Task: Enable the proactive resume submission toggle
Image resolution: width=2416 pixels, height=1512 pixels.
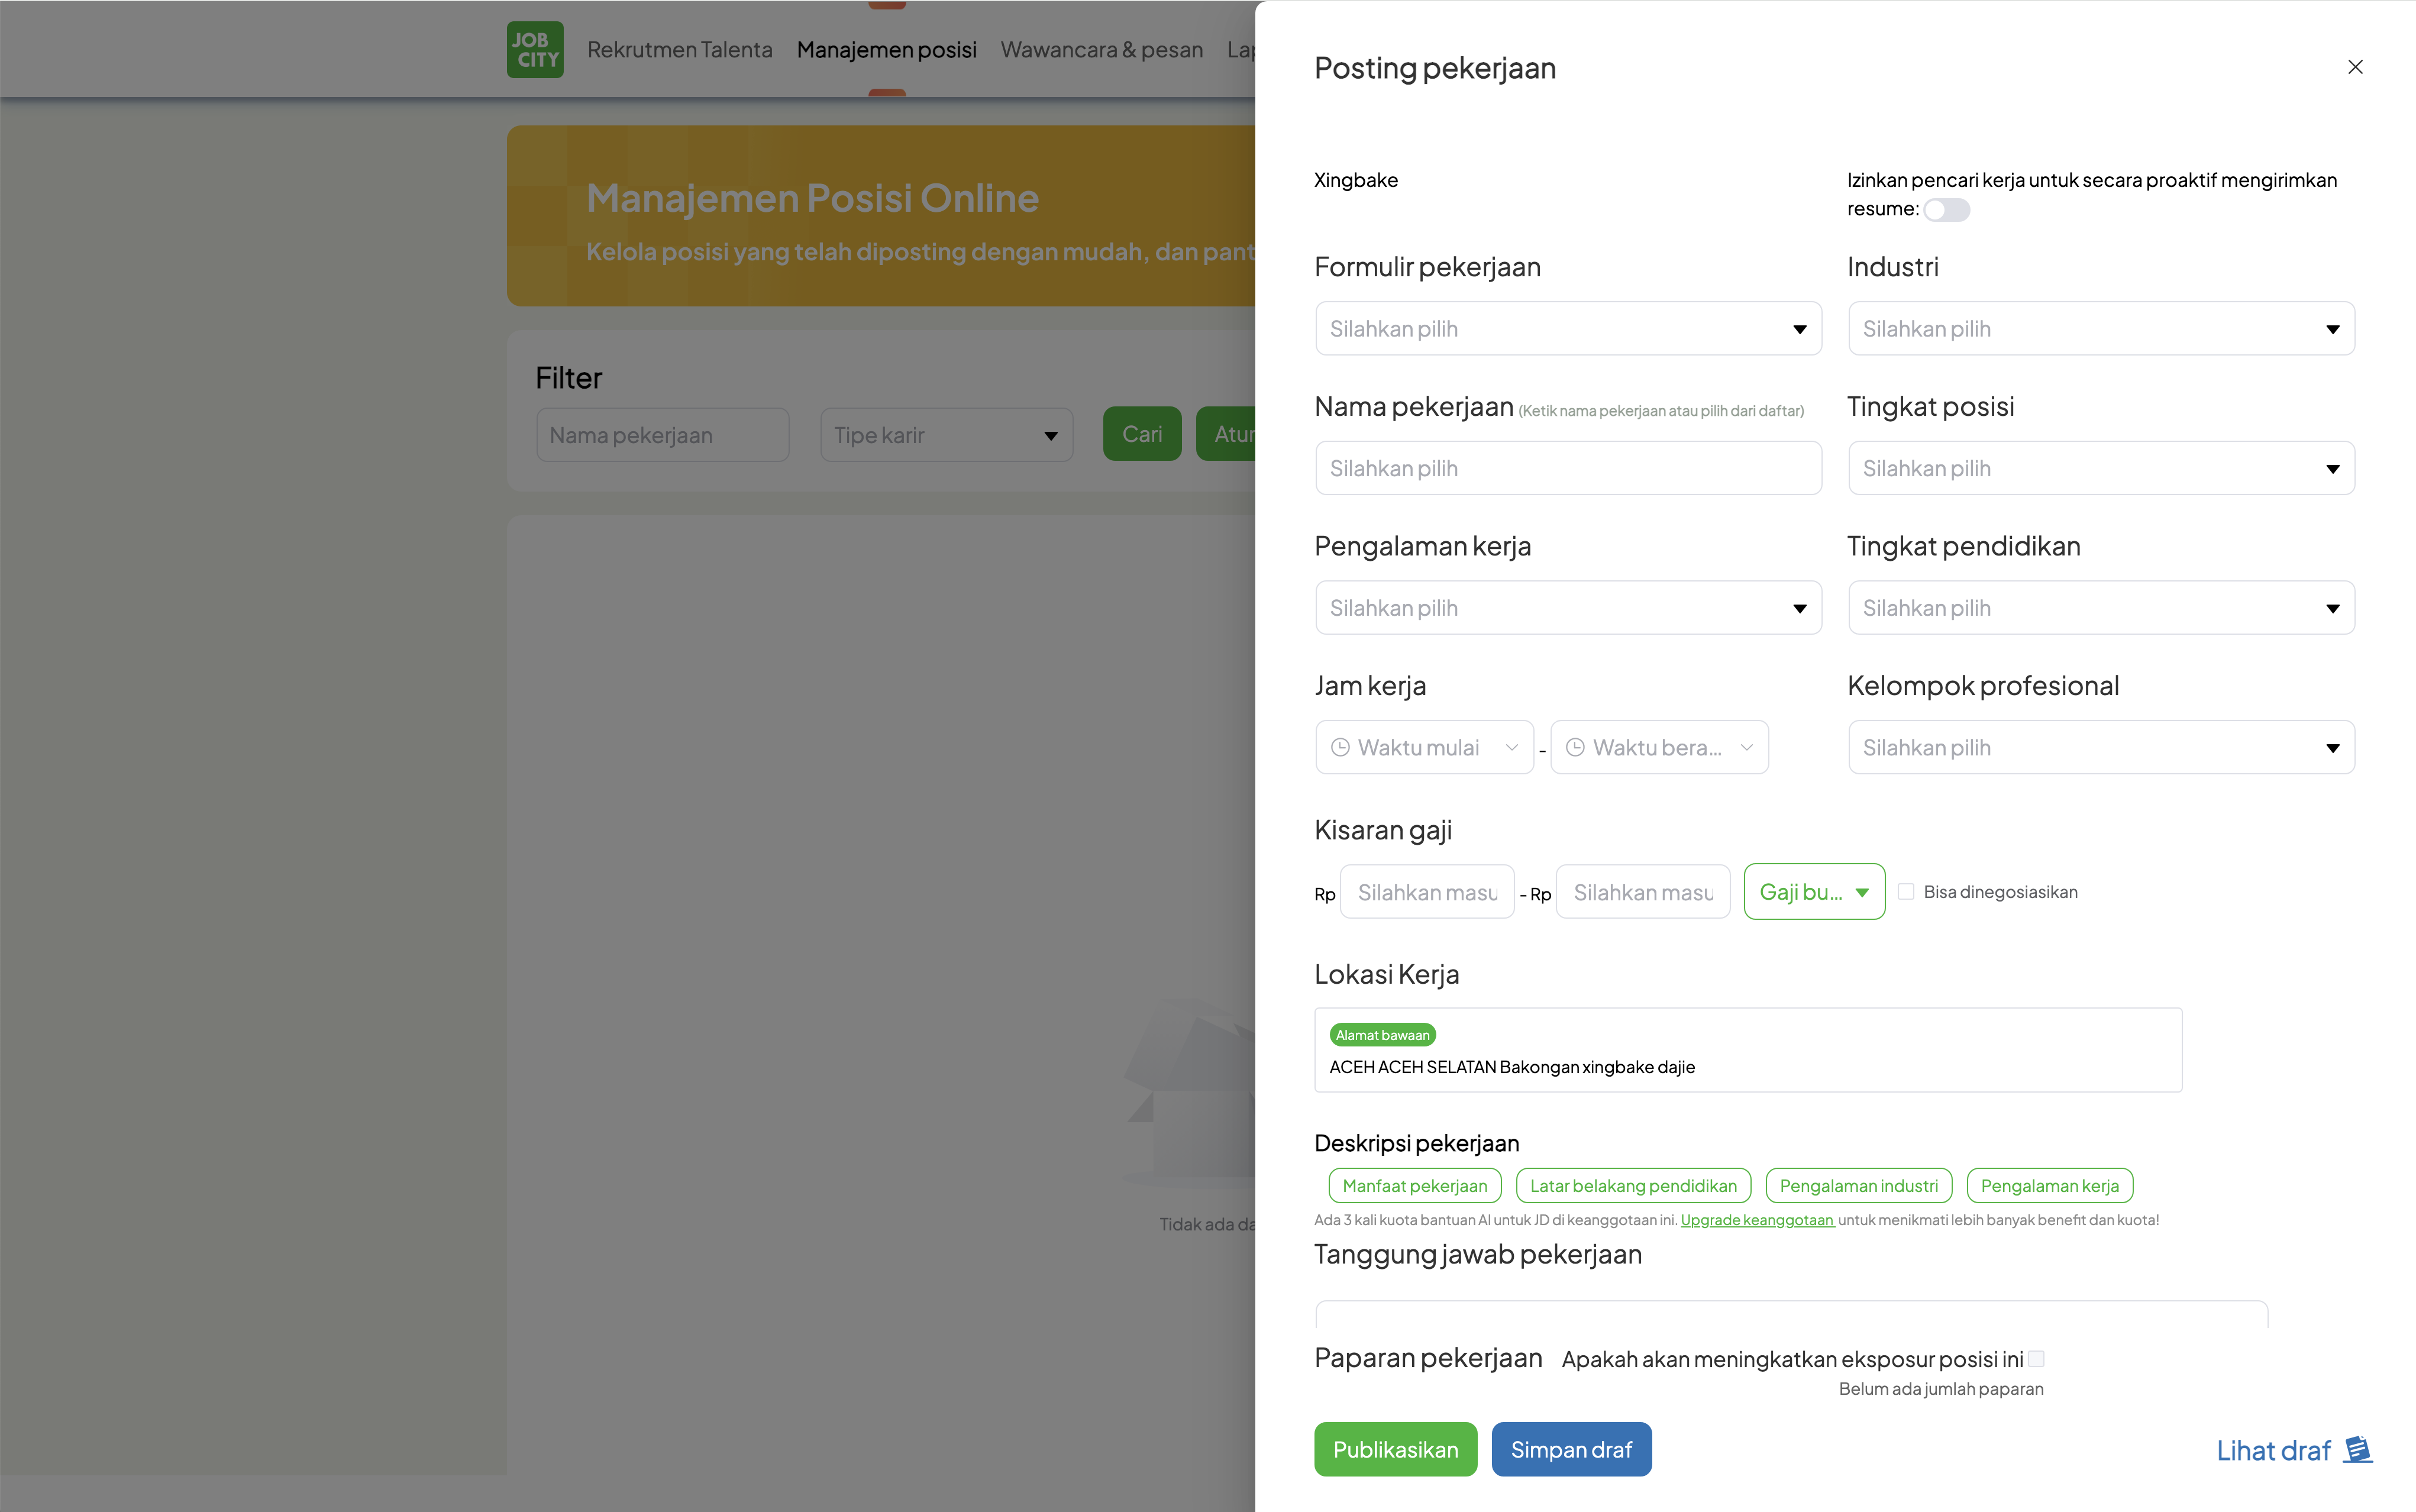Action: [1948, 210]
